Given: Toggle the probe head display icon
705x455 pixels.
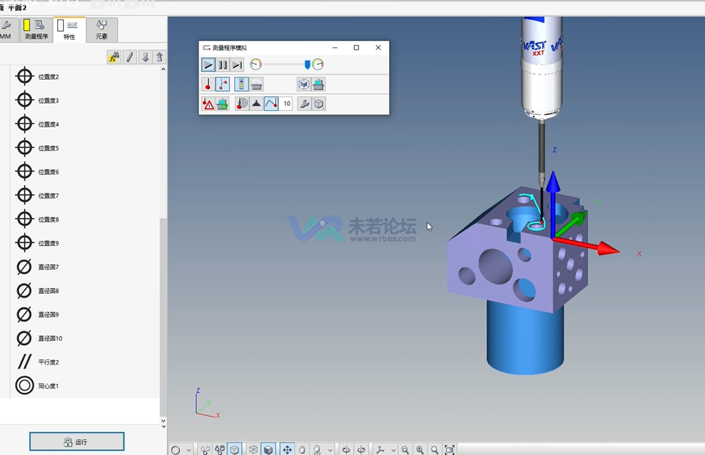Looking at the screenshot, I should coord(242,84).
